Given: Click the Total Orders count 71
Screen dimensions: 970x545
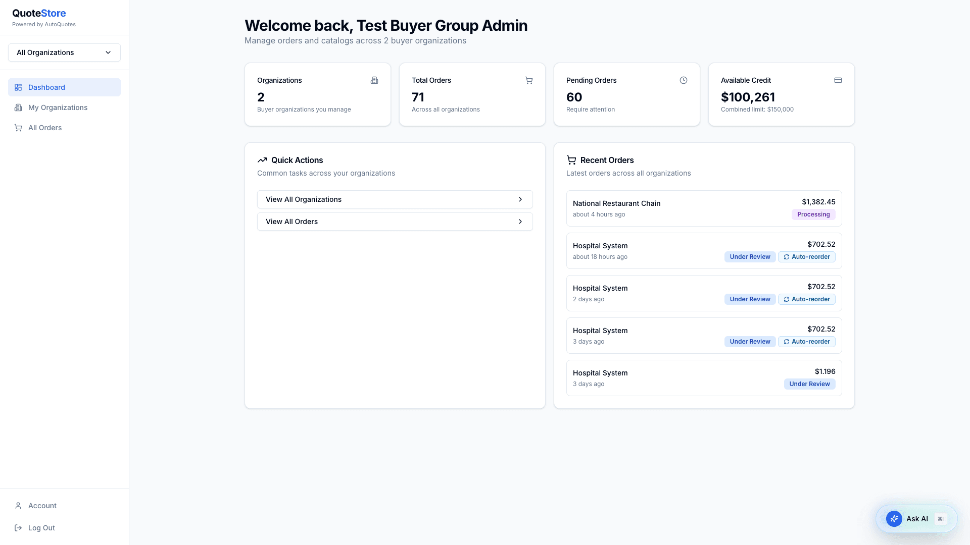Looking at the screenshot, I should (418, 97).
